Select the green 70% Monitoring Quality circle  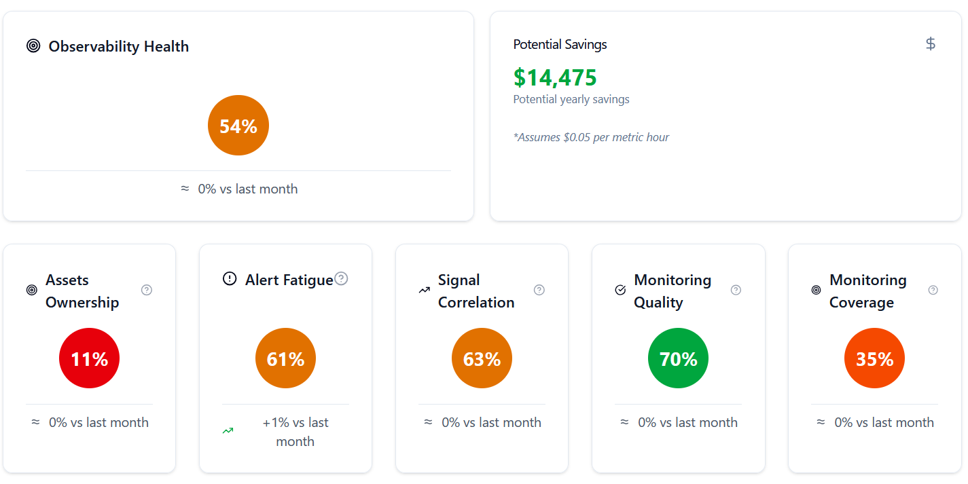click(678, 358)
